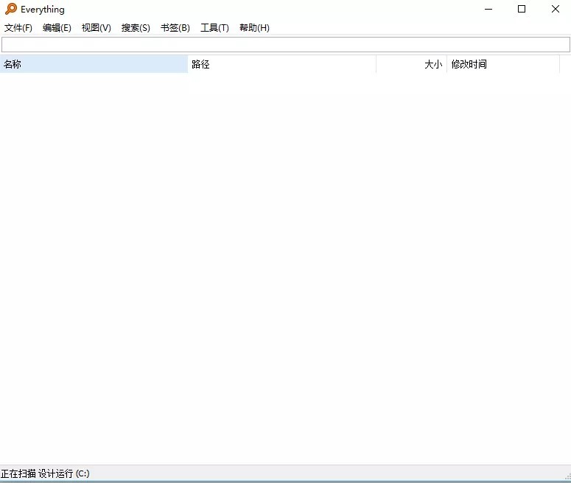Open the 视图(V) menu

click(x=96, y=28)
